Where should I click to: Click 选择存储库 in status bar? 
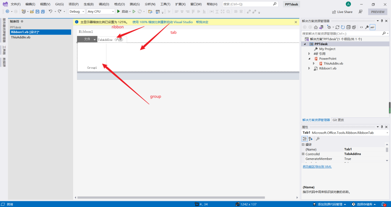click(x=364, y=204)
